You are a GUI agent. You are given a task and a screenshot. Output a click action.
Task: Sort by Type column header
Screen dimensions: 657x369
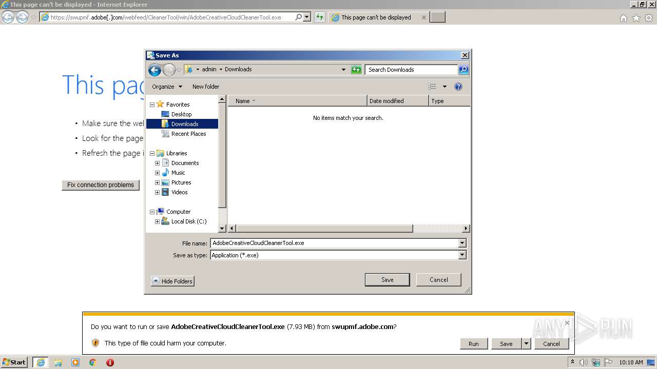[449, 101]
